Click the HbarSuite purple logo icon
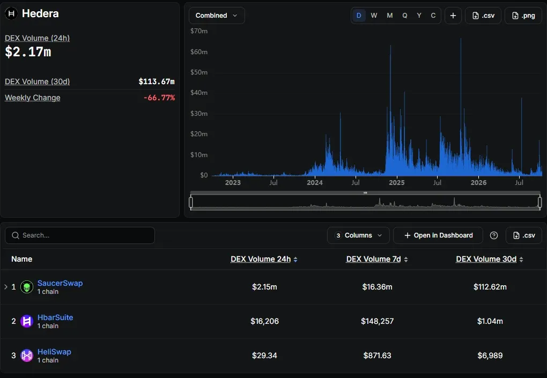This screenshot has width=547, height=378. [27, 321]
